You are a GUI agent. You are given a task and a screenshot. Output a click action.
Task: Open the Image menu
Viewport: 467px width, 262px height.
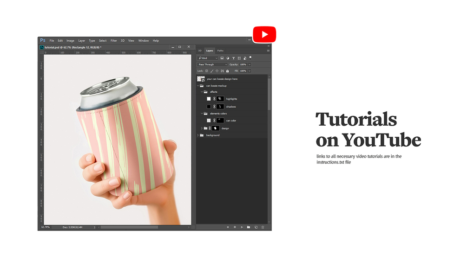pyautogui.click(x=70, y=41)
